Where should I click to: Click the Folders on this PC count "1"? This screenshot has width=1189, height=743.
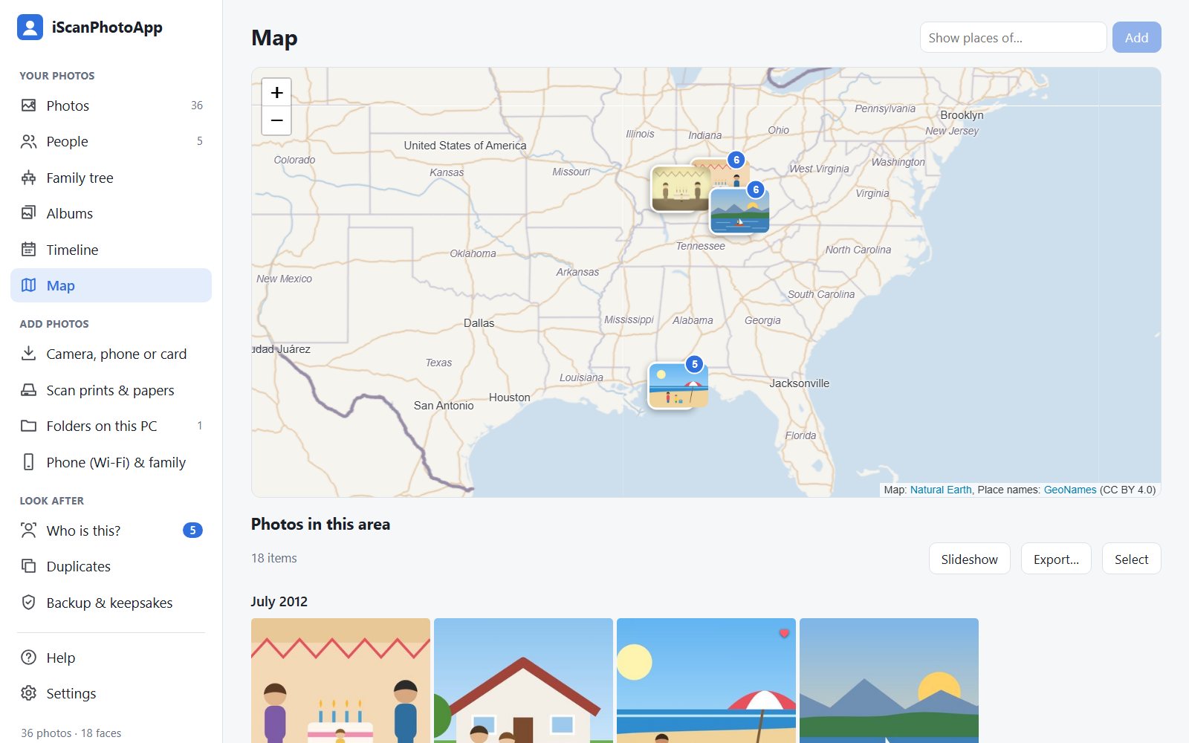pyautogui.click(x=199, y=426)
